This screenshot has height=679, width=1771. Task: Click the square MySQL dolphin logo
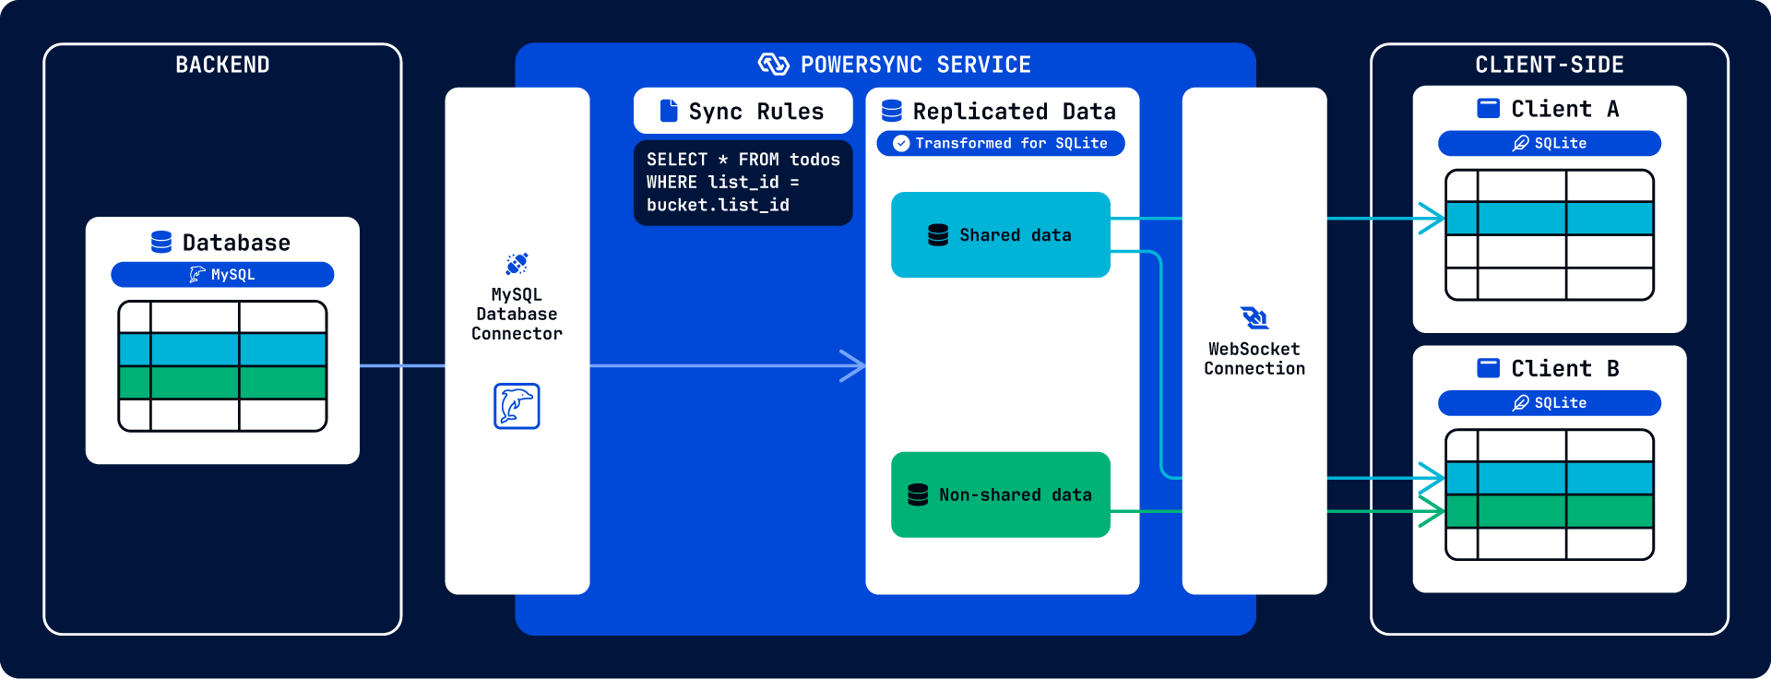tap(517, 406)
